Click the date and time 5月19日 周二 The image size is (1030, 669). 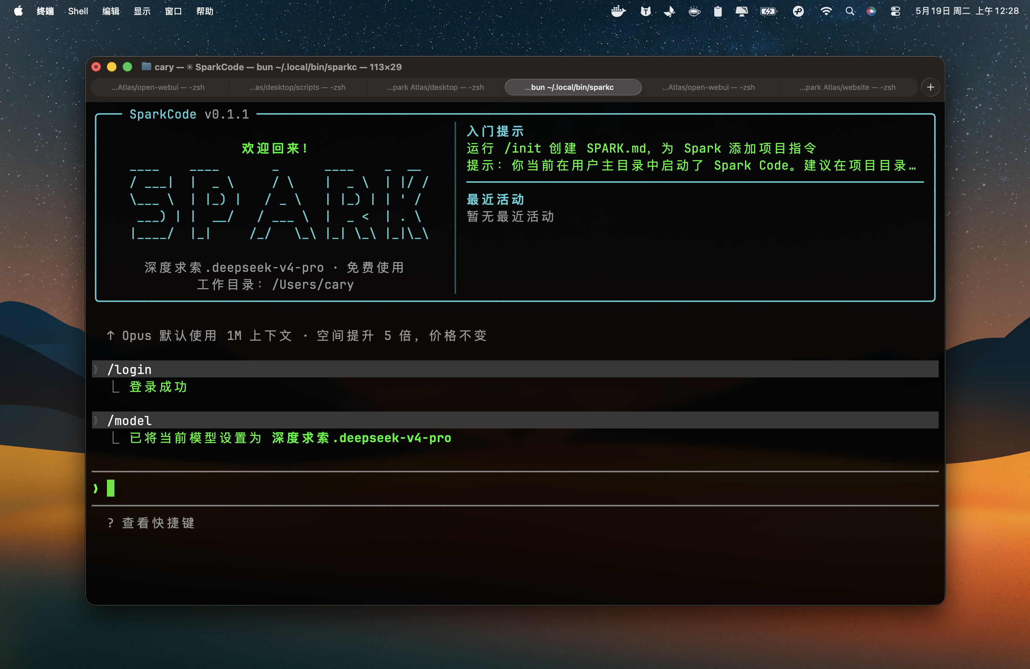(x=967, y=11)
